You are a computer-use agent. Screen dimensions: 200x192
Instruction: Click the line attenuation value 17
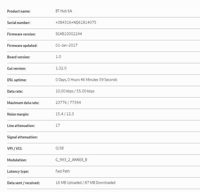pyautogui.click(x=58, y=126)
